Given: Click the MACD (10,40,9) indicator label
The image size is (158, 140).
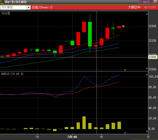Looking at the screenshot, I should pos(12,74).
